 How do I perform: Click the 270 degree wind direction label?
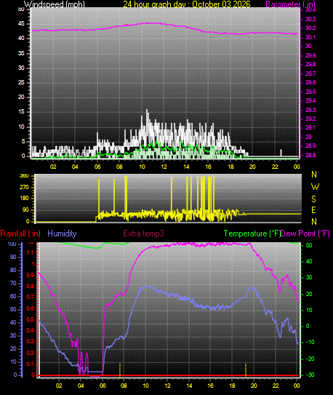[24, 188]
